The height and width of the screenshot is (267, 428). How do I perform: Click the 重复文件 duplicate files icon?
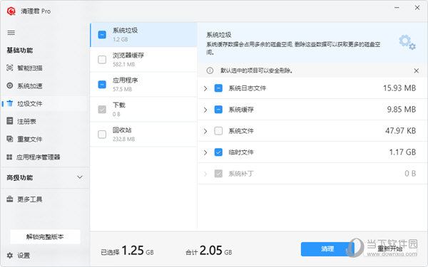[x=10, y=139]
